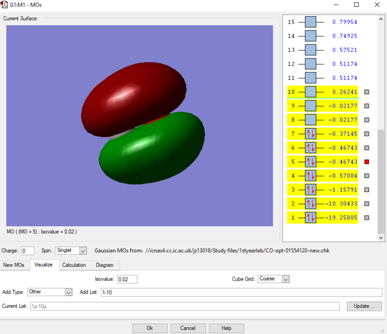This screenshot has width=387, height=334.
Task: Toggle surface display square for MO 6
Action: (x=367, y=148)
